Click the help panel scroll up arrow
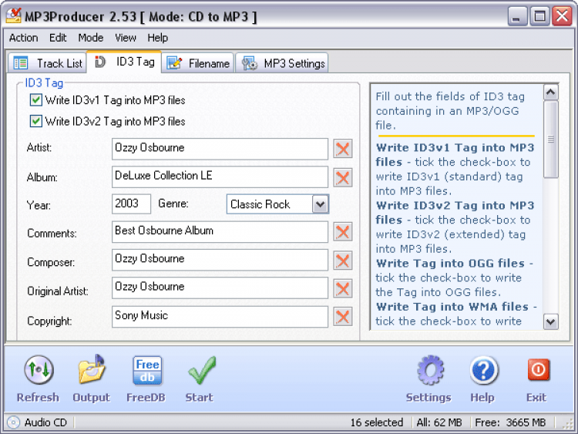Screen dimensions: 578x434 point(551,93)
